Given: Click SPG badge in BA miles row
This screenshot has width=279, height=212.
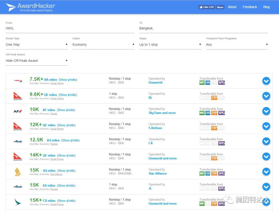Looking at the screenshot, I should coord(222,82).
